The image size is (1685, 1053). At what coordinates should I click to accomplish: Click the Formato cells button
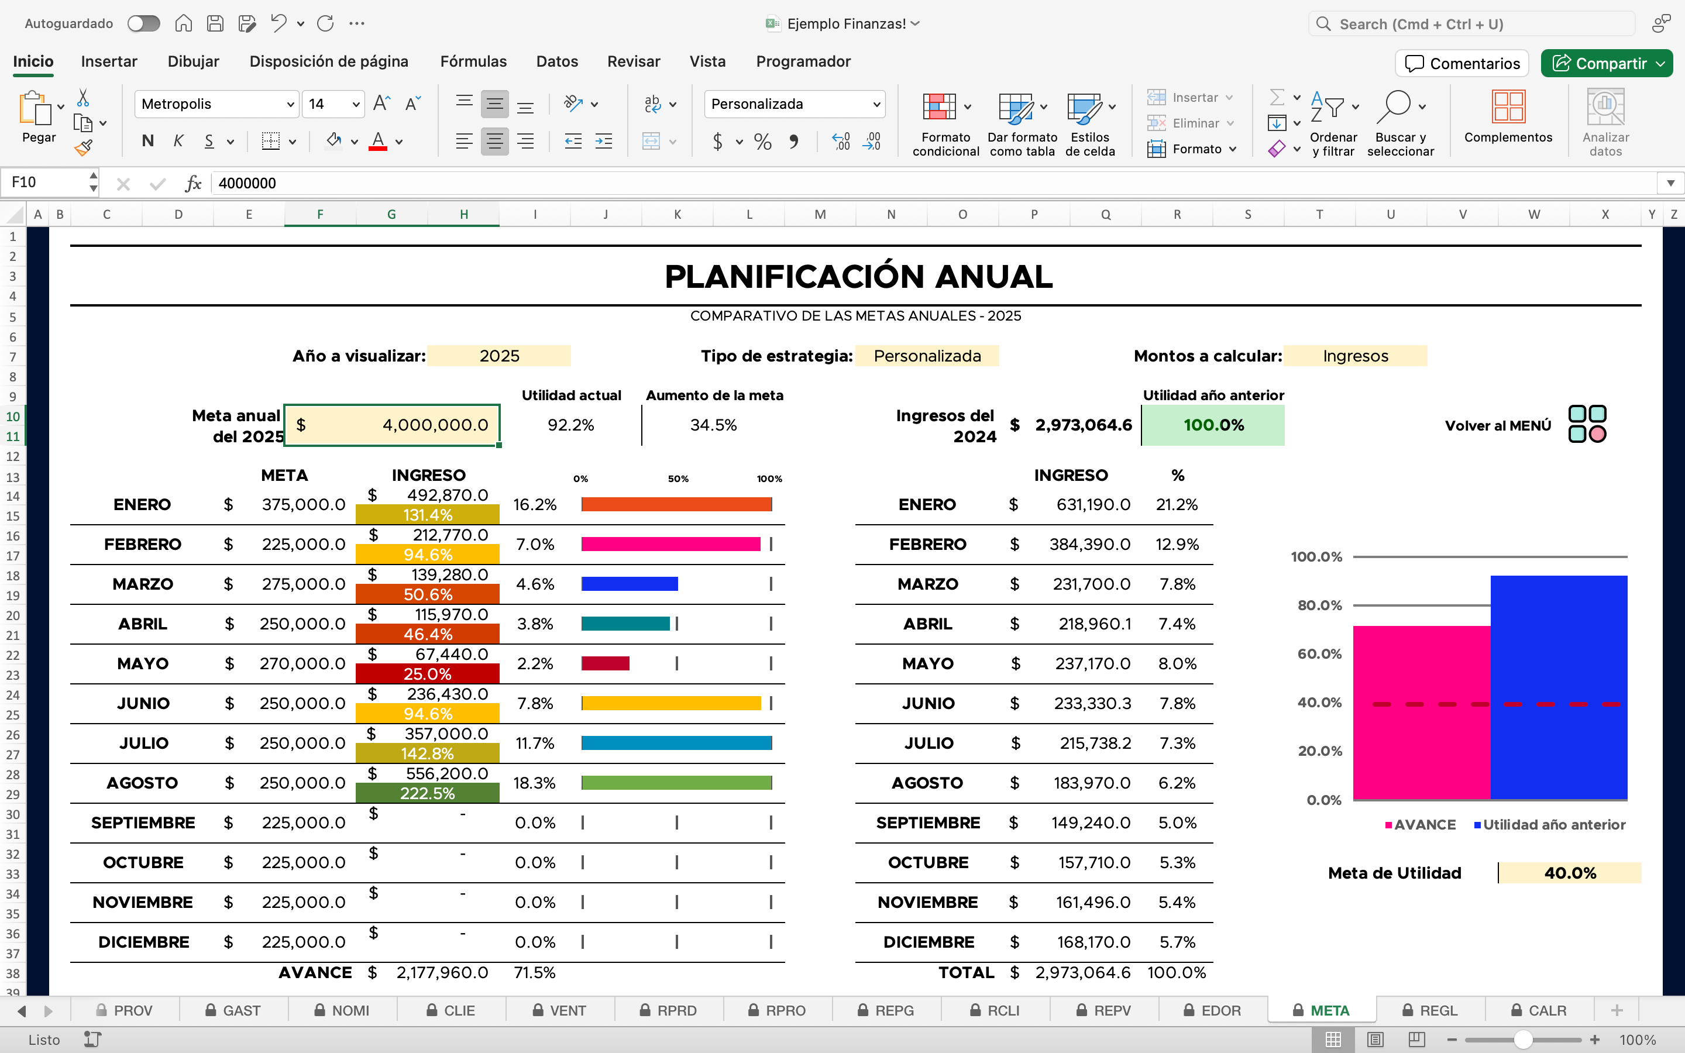[1191, 149]
